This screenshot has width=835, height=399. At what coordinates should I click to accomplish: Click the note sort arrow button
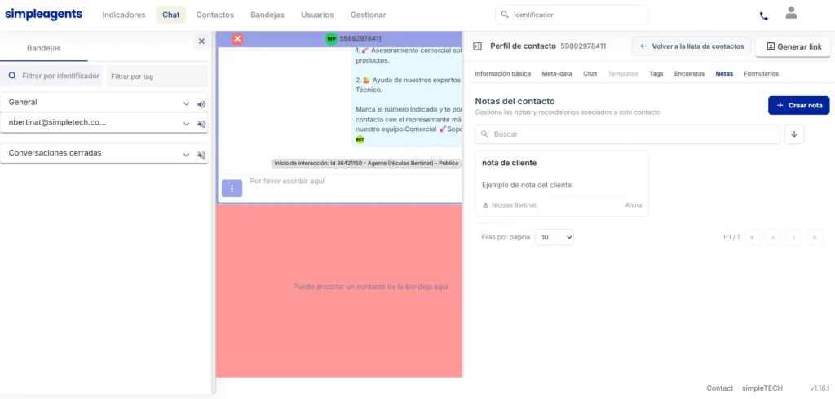click(x=794, y=134)
